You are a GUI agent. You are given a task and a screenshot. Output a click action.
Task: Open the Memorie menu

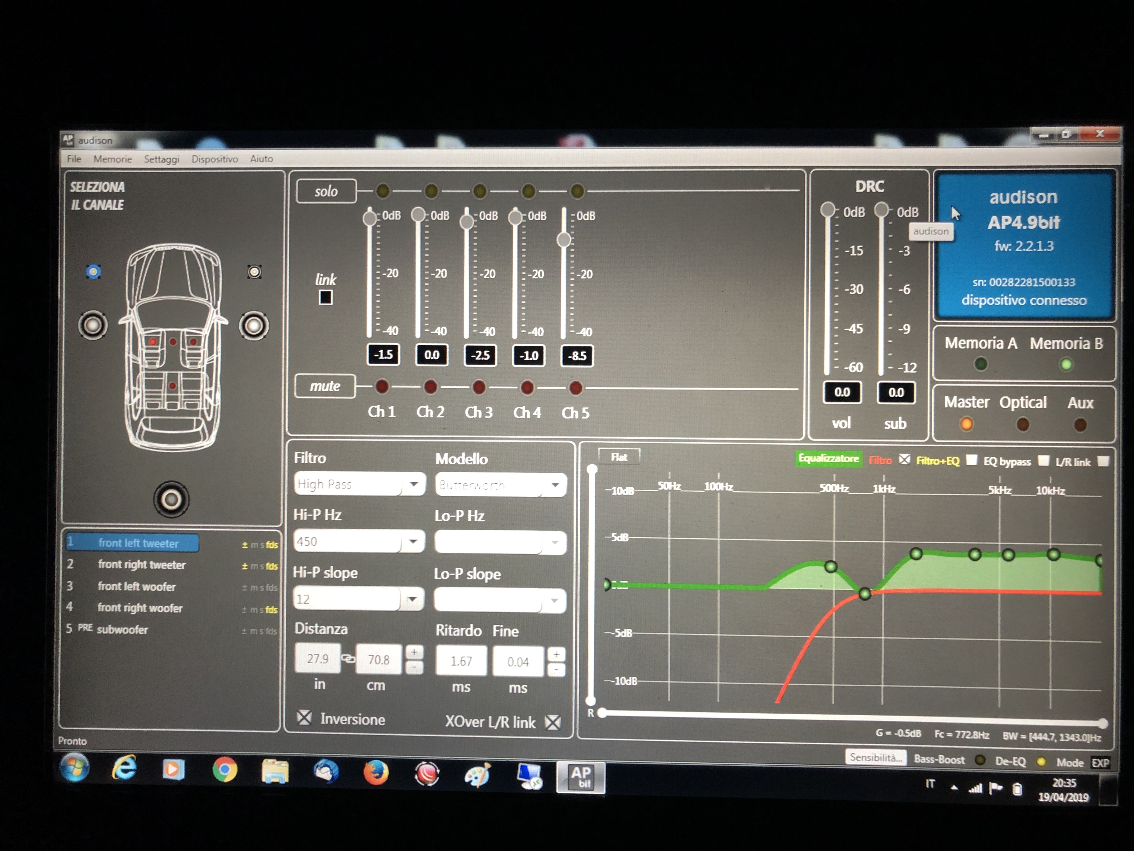click(x=112, y=159)
